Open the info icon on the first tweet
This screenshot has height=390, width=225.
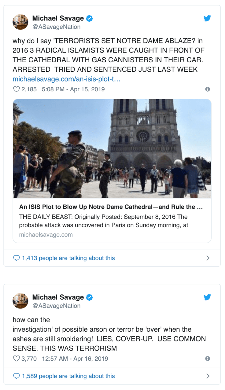click(x=208, y=89)
